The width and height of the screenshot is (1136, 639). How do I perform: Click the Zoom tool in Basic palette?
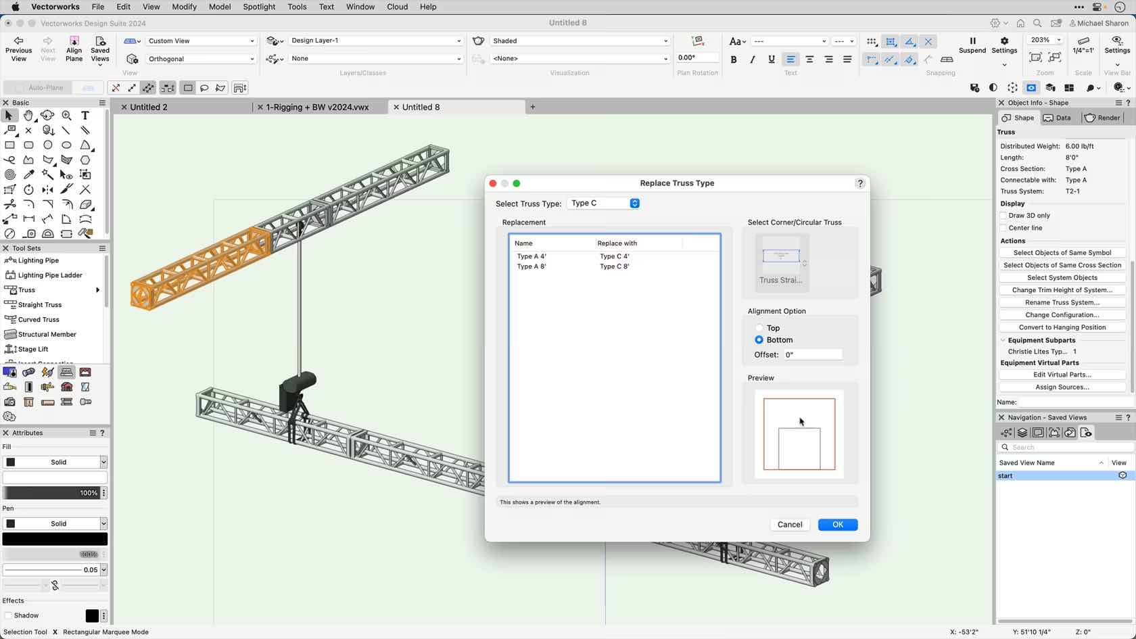[66, 115]
